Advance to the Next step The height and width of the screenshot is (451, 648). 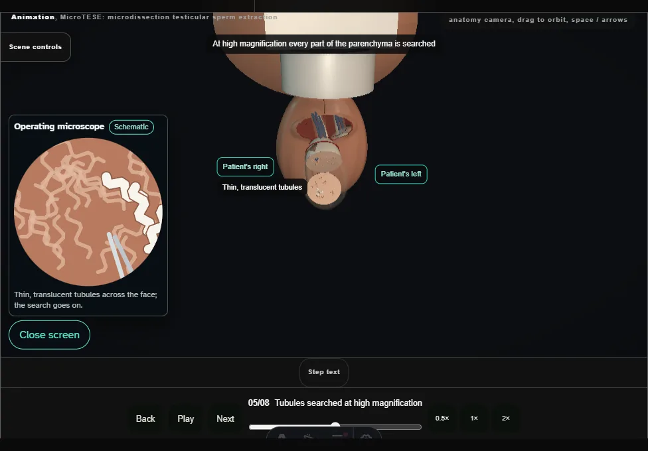(225, 419)
